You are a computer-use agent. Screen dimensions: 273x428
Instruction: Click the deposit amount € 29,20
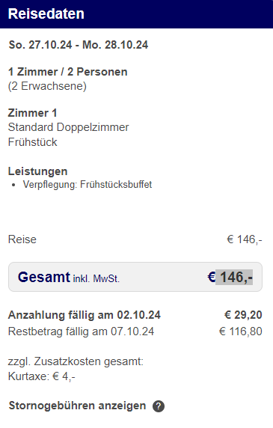pyautogui.click(x=243, y=315)
